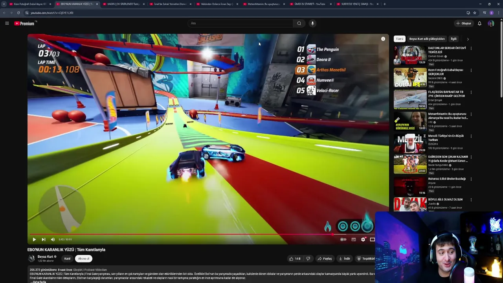This screenshot has width=503, height=283.
Task: Open options for Kızın Fotoğrafı Dubai'deyse video
Action: (471, 70)
